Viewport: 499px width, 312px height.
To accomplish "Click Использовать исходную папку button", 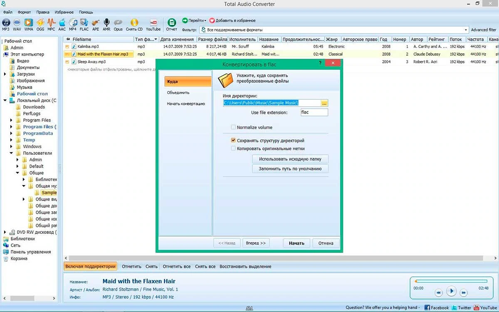I will tap(290, 159).
